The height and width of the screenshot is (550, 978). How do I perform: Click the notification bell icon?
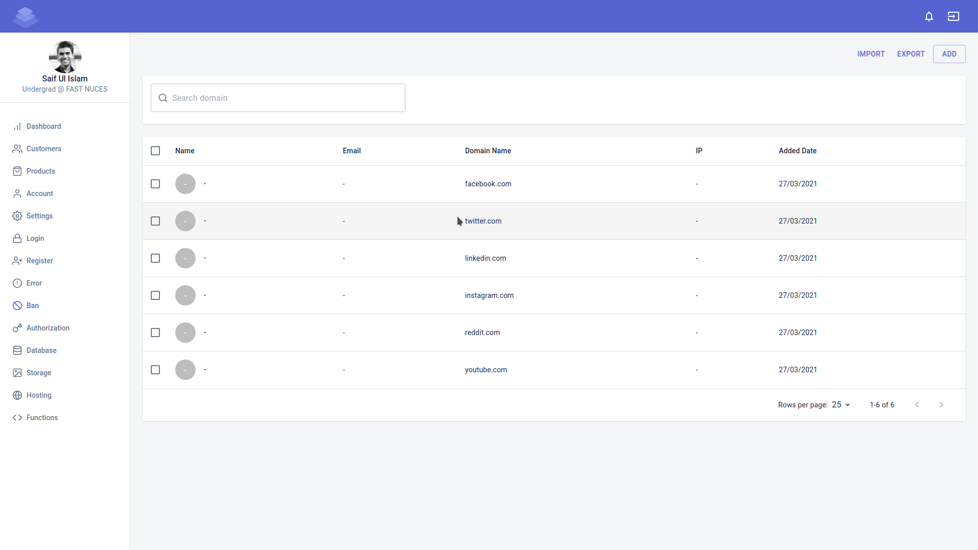929,16
